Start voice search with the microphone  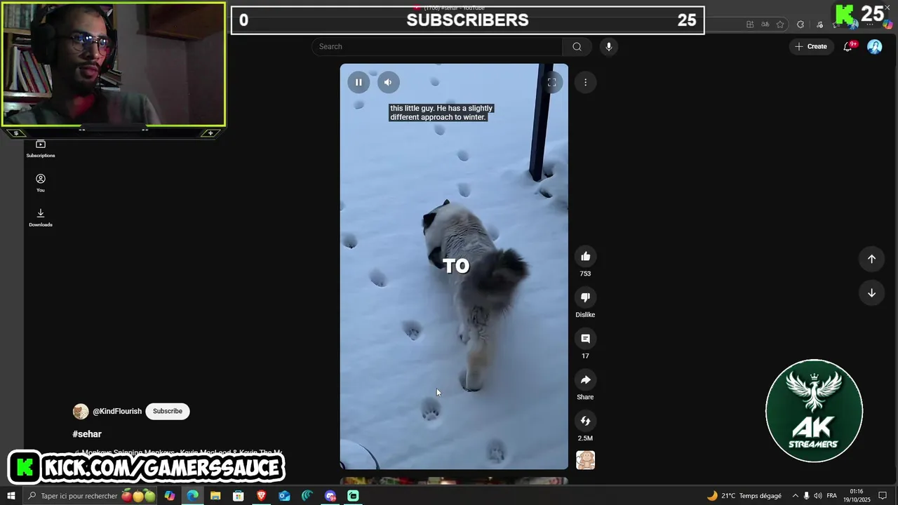pyautogui.click(x=608, y=46)
